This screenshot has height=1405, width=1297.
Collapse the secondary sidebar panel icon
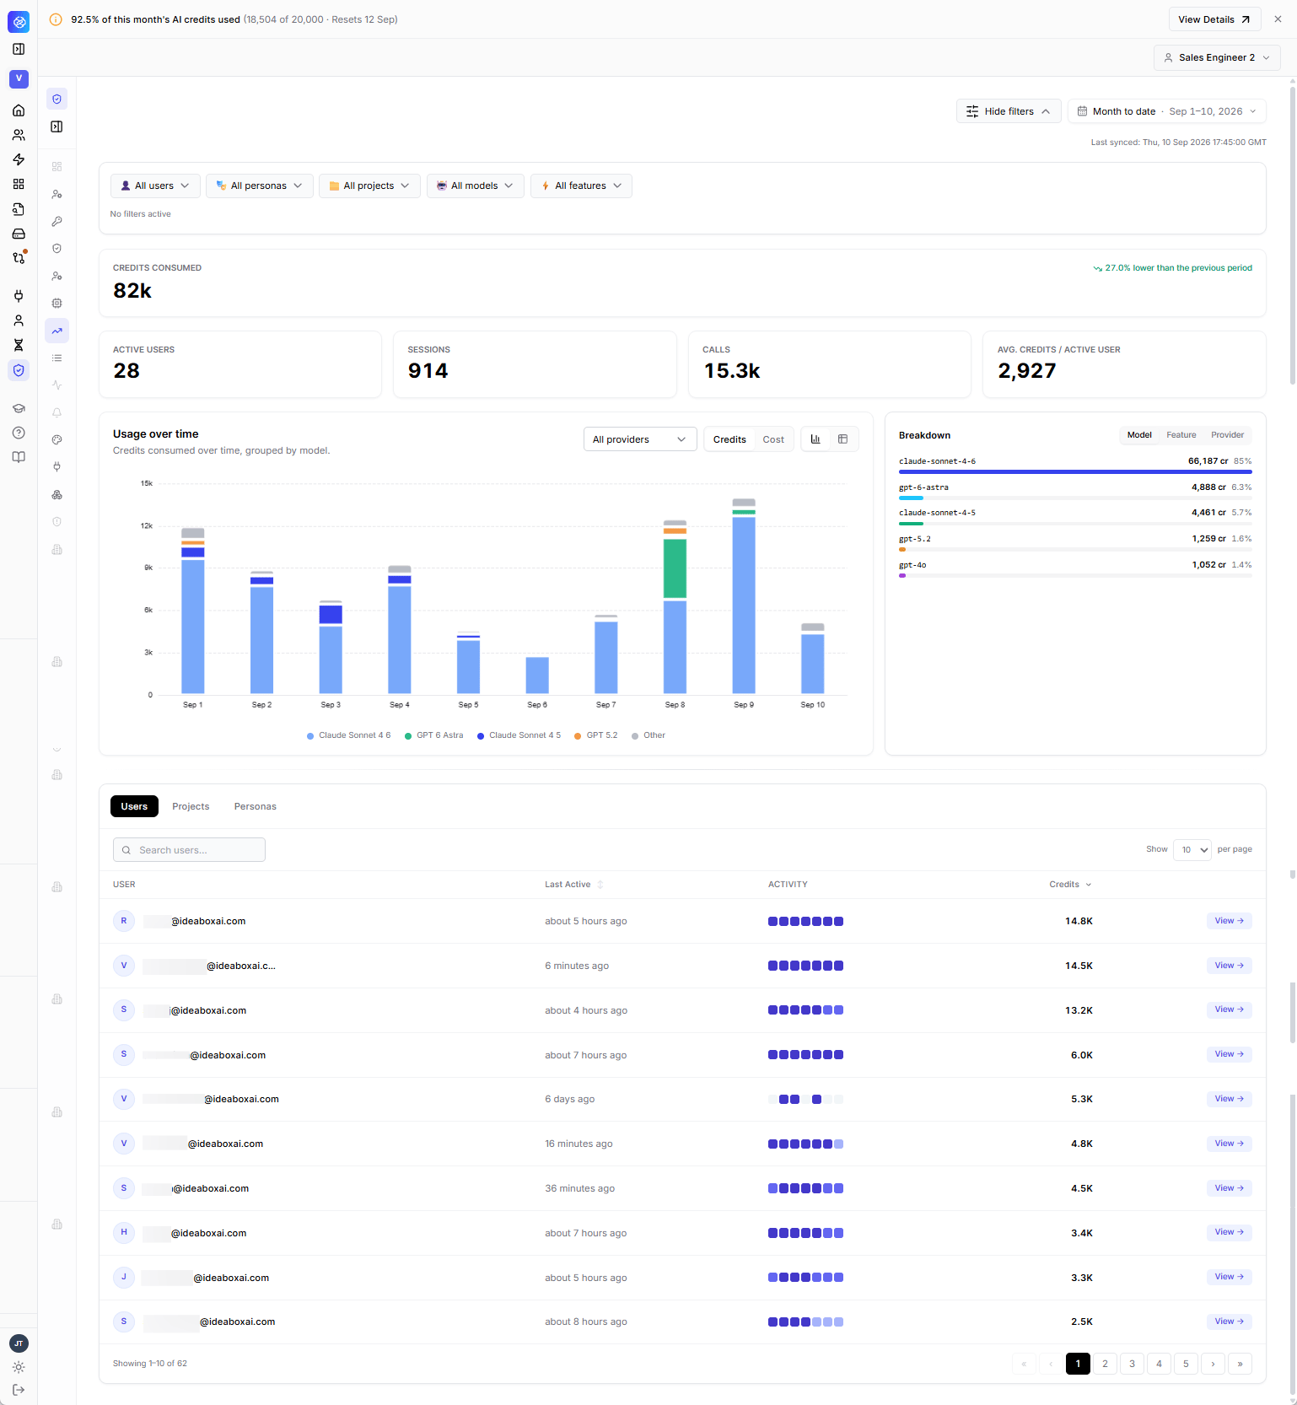pos(57,127)
